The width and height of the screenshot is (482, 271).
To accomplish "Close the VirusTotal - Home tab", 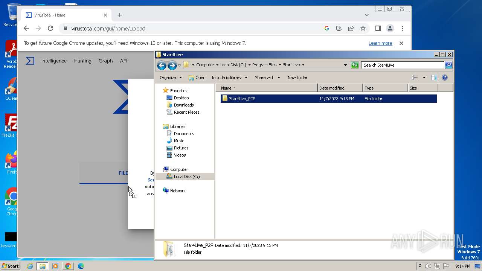I will pyautogui.click(x=105, y=15).
